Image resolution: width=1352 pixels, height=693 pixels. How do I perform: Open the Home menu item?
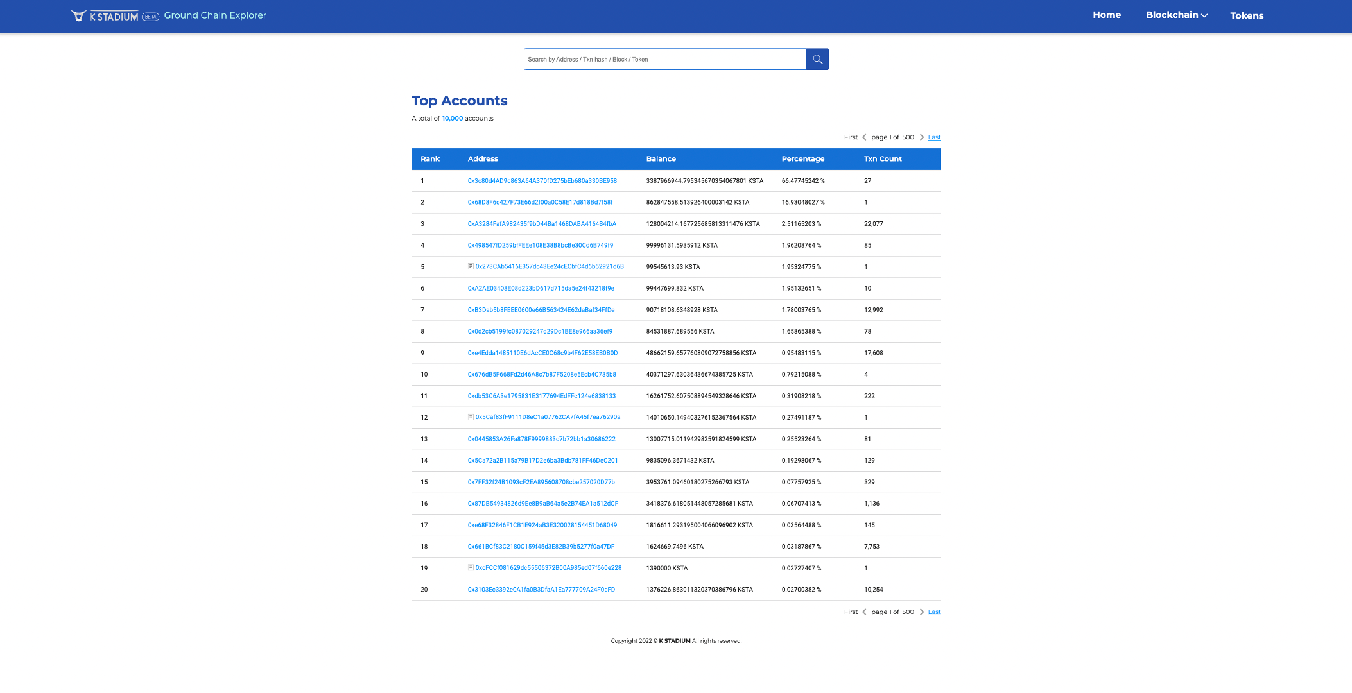1107,15
